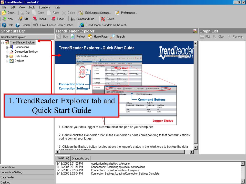Open the Connections group bar below the tree
246x184 pixels.
click(27, 167)
